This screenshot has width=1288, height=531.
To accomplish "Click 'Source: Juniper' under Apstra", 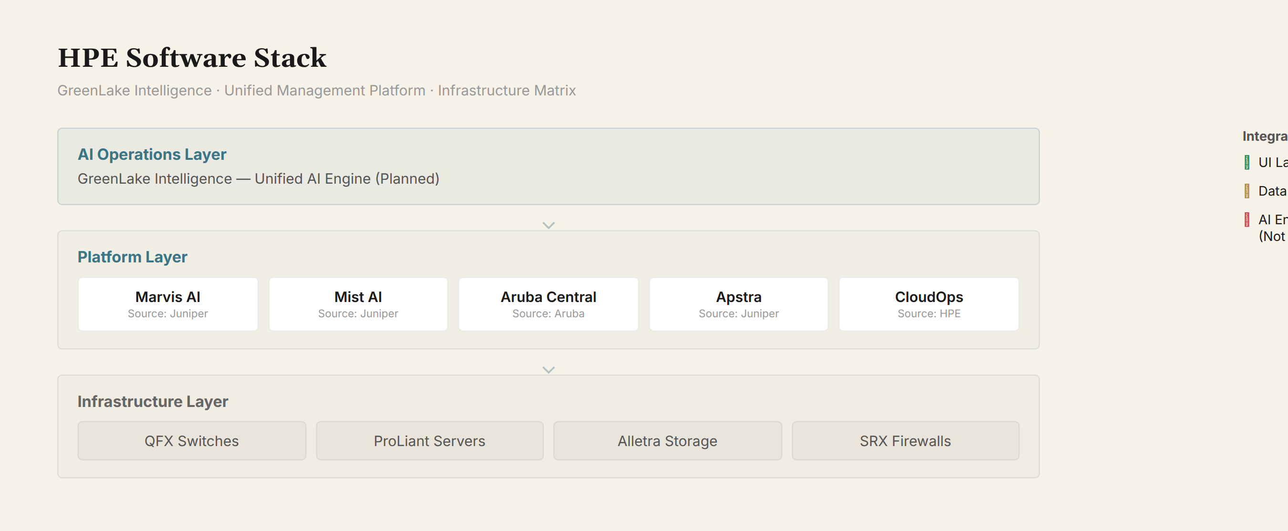I will click(x=738, y=313).
